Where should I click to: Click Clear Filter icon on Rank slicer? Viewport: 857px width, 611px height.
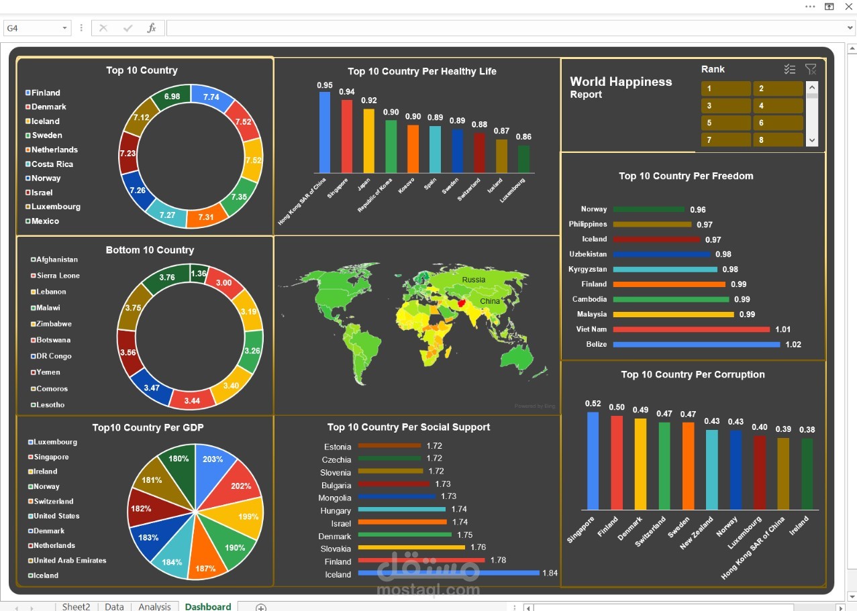click(x=811, y=69)
